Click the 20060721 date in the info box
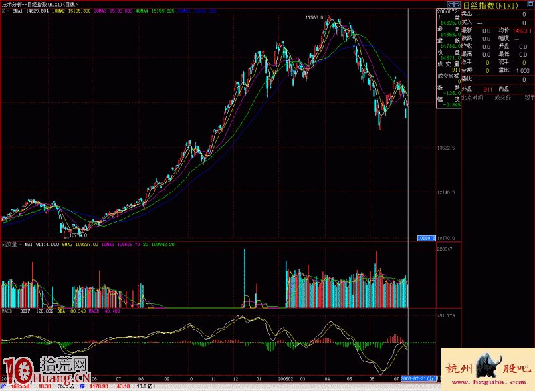The width and height of the screenshot is (535, 391). (x=449, y=11)
